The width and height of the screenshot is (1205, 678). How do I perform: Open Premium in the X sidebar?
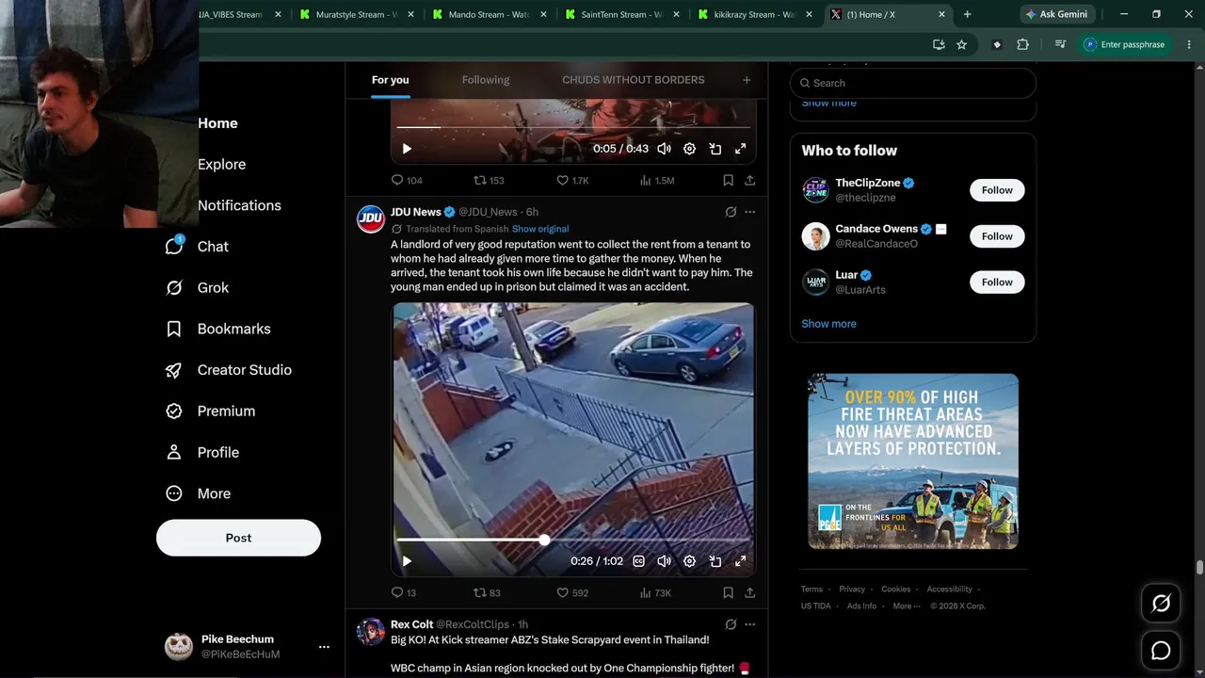[x=210, y=412]
